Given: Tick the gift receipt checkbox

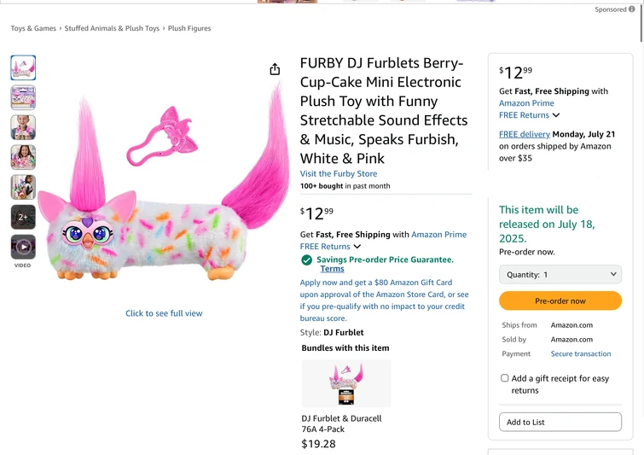Looking at the screenshot, I should click(505, 378).
